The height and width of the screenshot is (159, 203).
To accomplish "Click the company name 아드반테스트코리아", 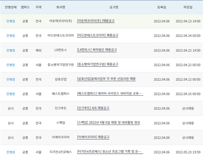I will coord(61,36).
